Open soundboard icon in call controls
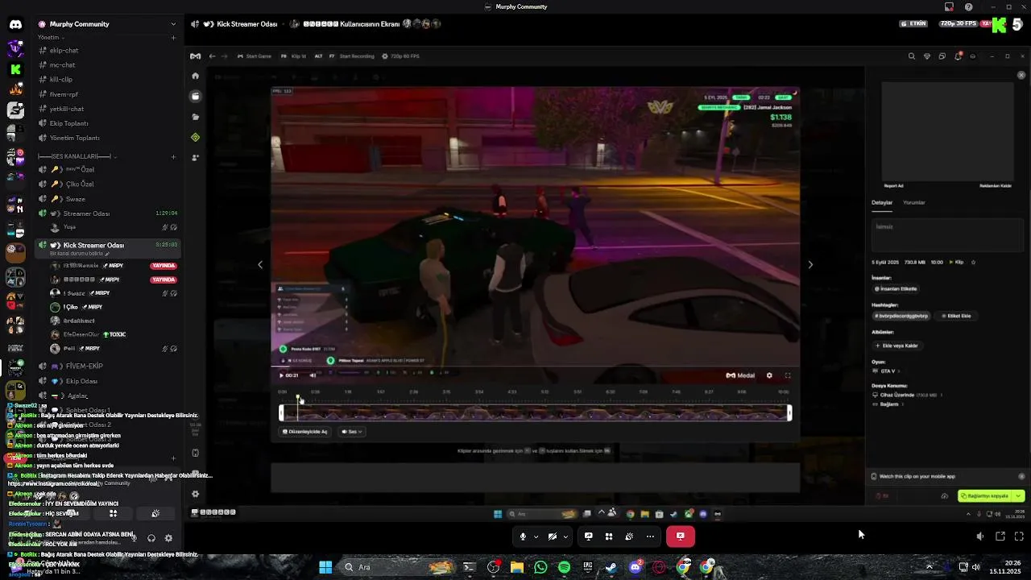Screen dimensions: 1031x580 [x=629, y=536]
